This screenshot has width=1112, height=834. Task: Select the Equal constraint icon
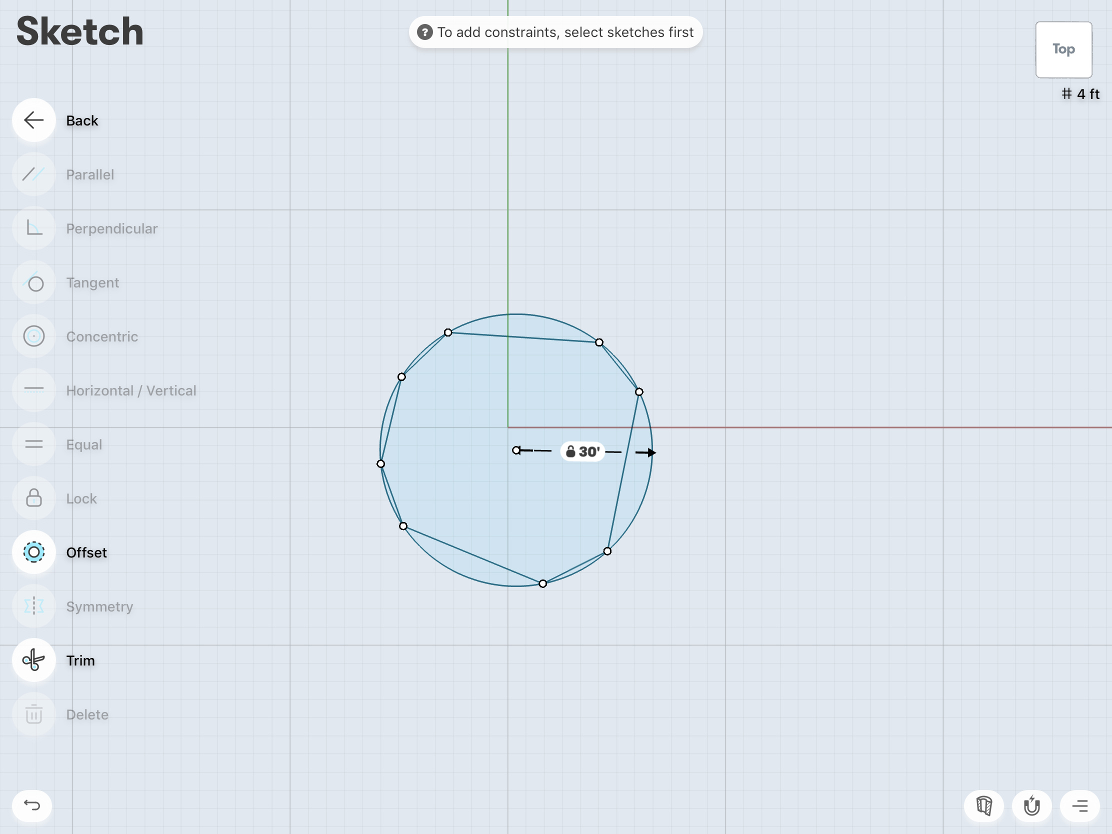(x=33, y=444)
